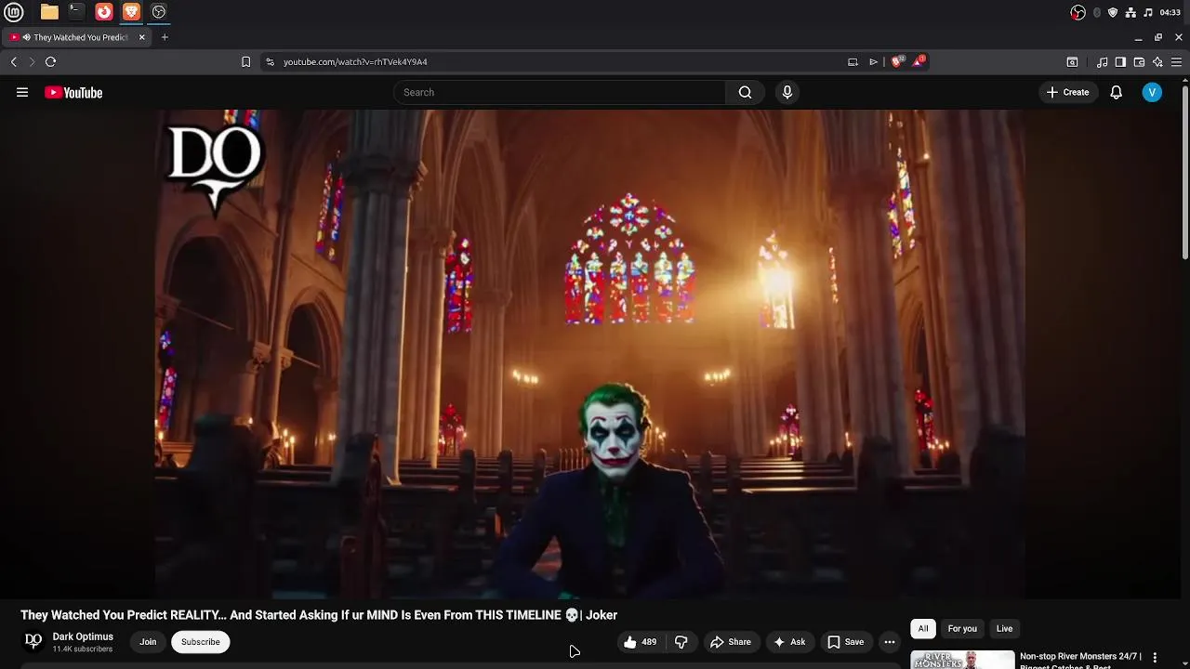Subscribe to Dark Optimus

(201, 642)
